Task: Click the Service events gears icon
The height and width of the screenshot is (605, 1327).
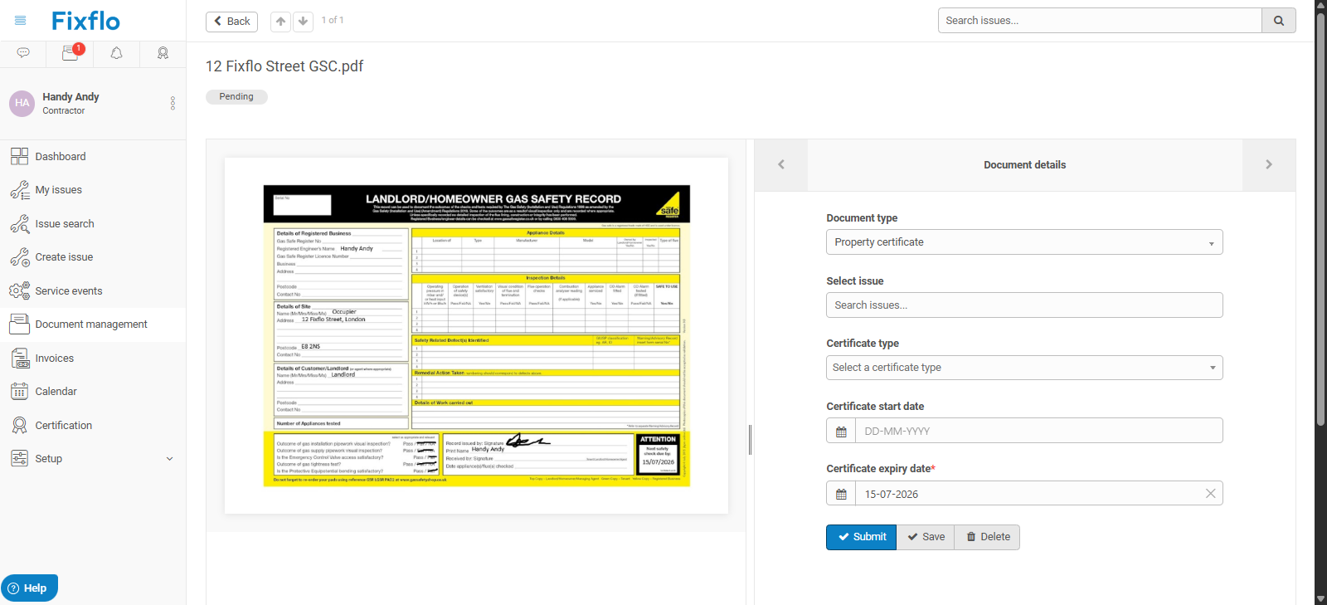Action: point(20,290)
